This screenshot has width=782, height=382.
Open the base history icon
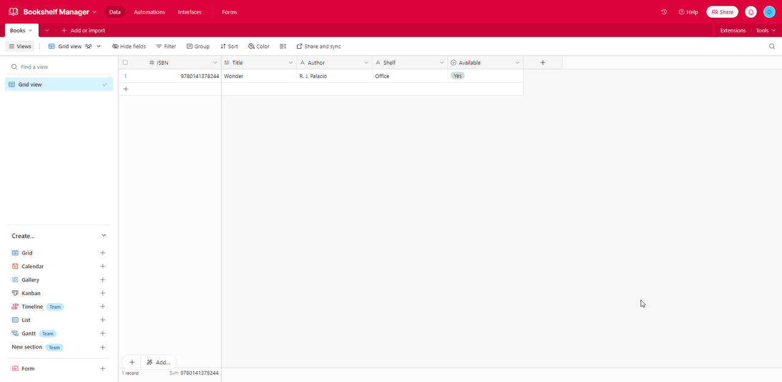click(x=664, y=12)
